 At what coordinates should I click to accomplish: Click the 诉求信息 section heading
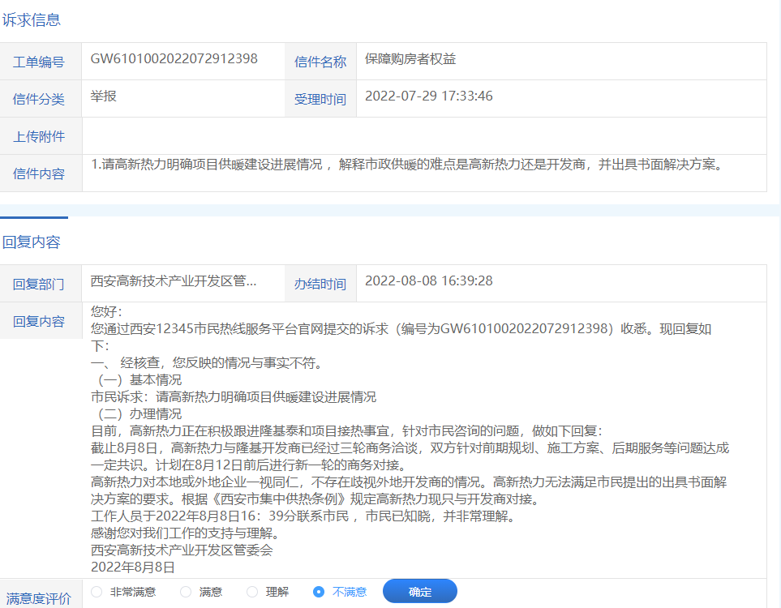tap(32, 20)
